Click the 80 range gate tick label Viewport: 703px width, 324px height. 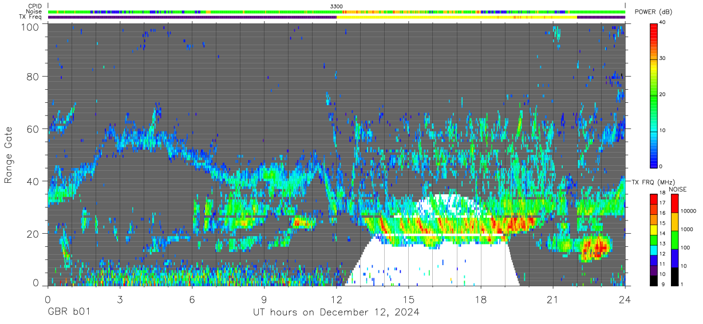(x=33, y=77)
